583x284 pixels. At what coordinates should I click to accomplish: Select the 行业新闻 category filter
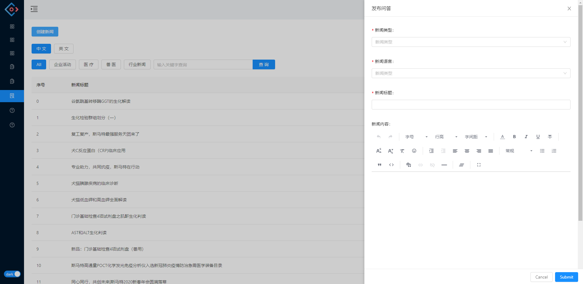coord(137,64)
